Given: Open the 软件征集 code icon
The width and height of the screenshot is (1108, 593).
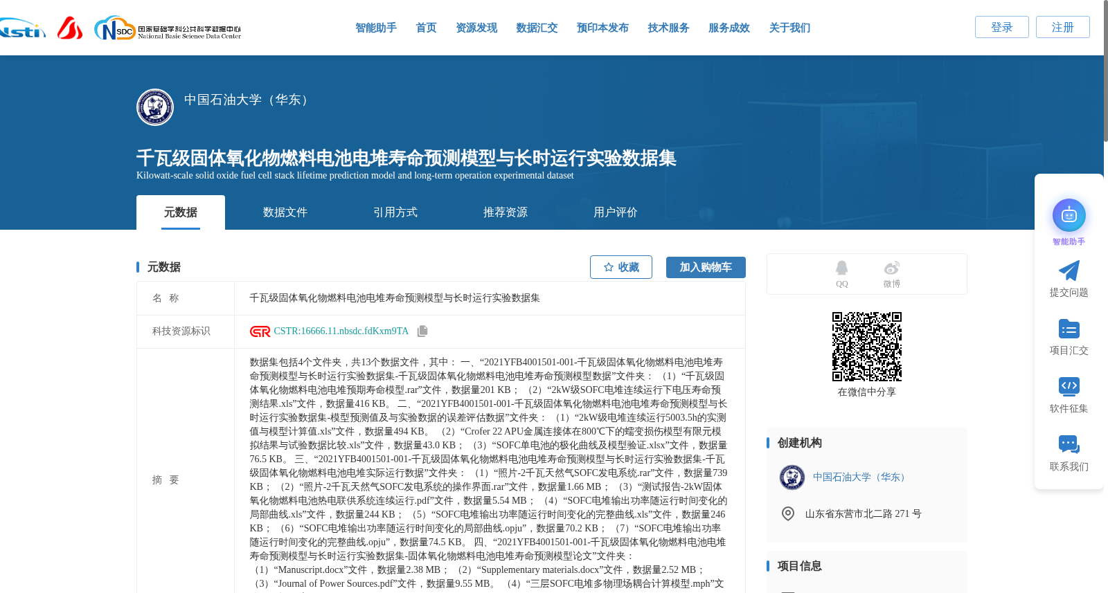Looking at the screenshot, I should 1069,387.
